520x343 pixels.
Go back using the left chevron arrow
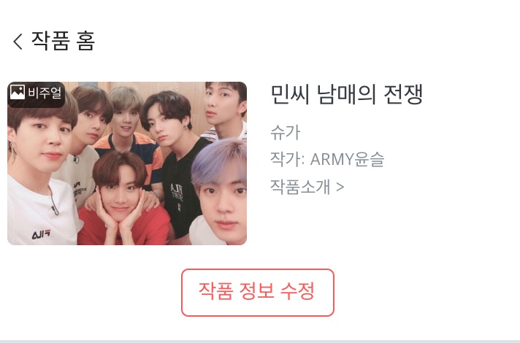[x=18, y=42]
